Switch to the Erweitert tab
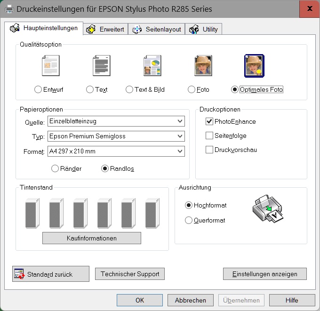The width and height of the screenshot is (320, 311). pos(105,29)
